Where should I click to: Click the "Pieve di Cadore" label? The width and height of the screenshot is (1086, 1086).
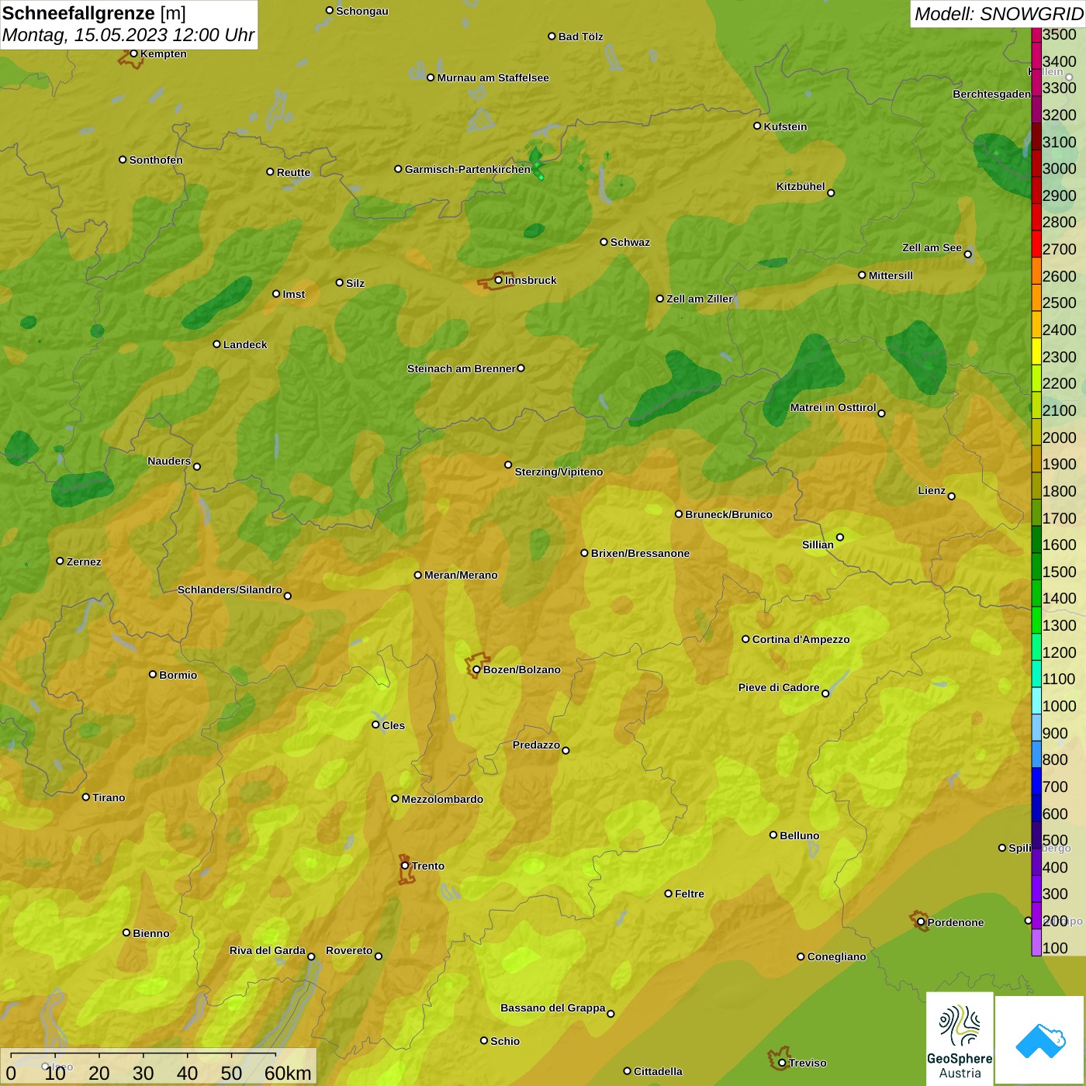(x=779, y=687)
